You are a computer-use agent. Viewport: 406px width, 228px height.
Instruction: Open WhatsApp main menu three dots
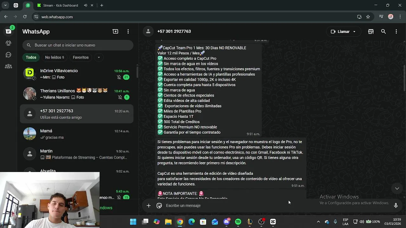tap(128, 31)
